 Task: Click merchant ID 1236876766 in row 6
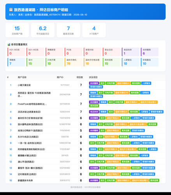tap(65, 124)
